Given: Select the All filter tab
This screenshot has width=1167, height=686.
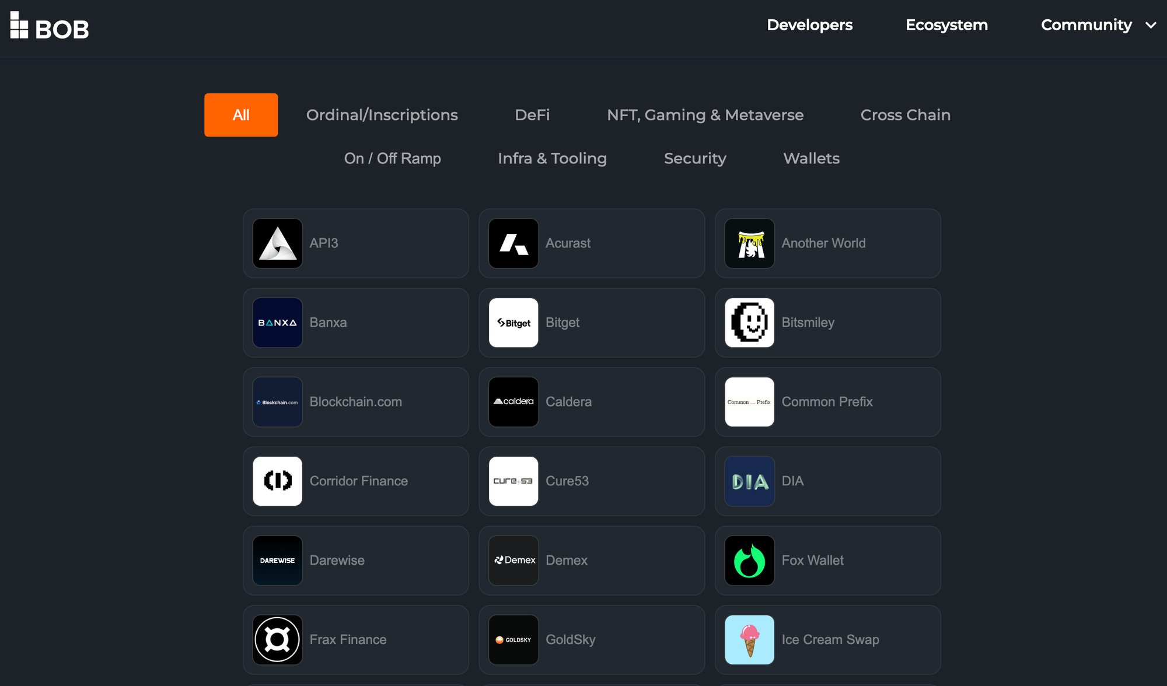Looking at the screenshot, I should (241, 115).
